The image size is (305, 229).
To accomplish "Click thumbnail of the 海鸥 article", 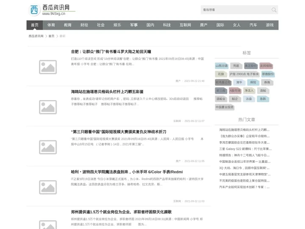I will 48,107.
